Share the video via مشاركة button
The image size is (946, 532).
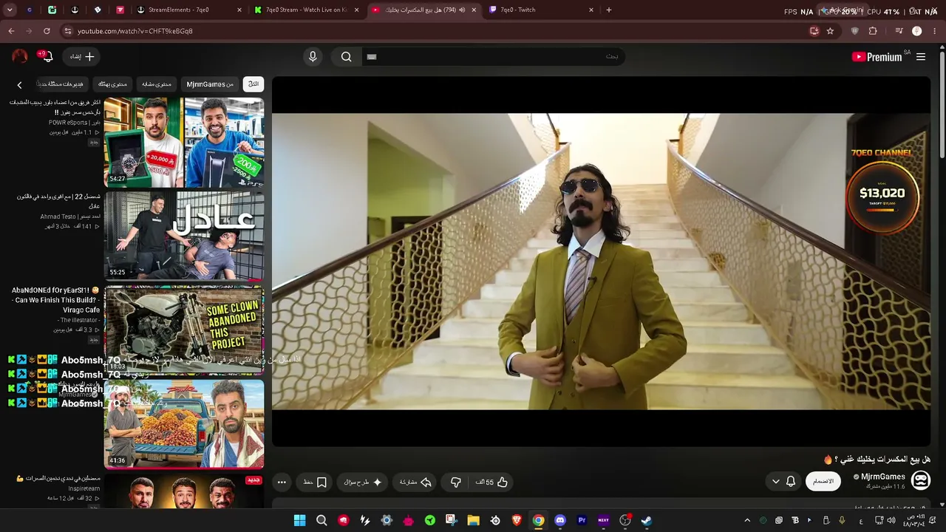pos(415,482)
